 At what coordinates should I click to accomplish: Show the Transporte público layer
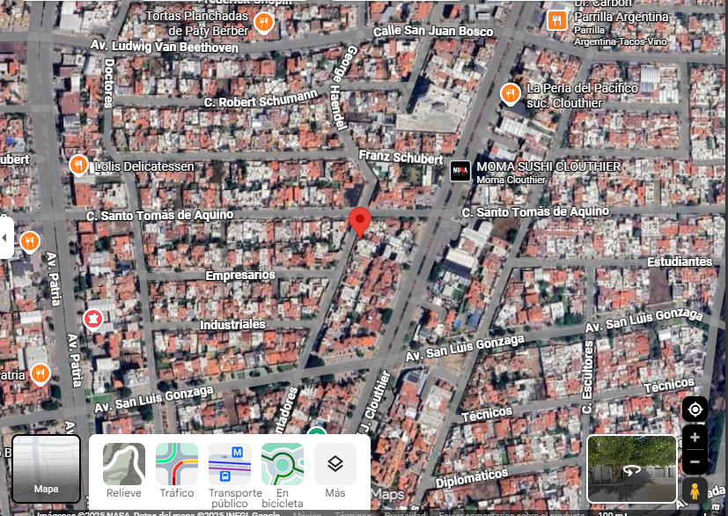pyautogui.click(x=231, y=475)
